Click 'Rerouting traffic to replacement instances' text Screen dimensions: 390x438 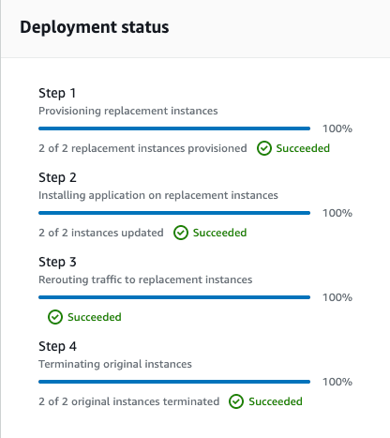pyautogui.click(x=145, y=279)
